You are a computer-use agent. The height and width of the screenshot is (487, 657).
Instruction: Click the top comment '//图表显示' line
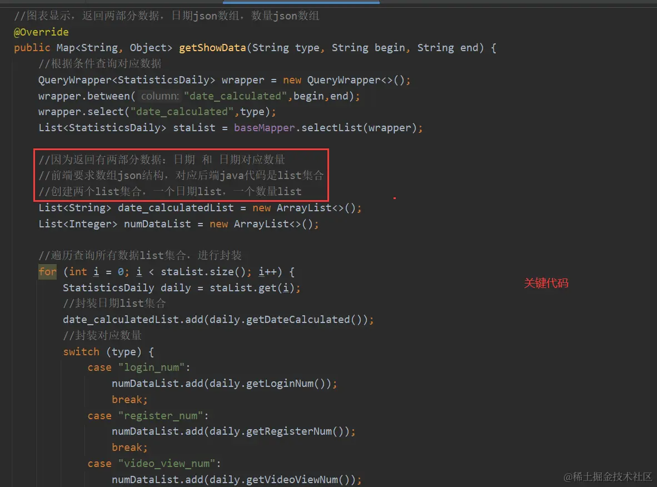pyautogui.click(x=166, y=16)
